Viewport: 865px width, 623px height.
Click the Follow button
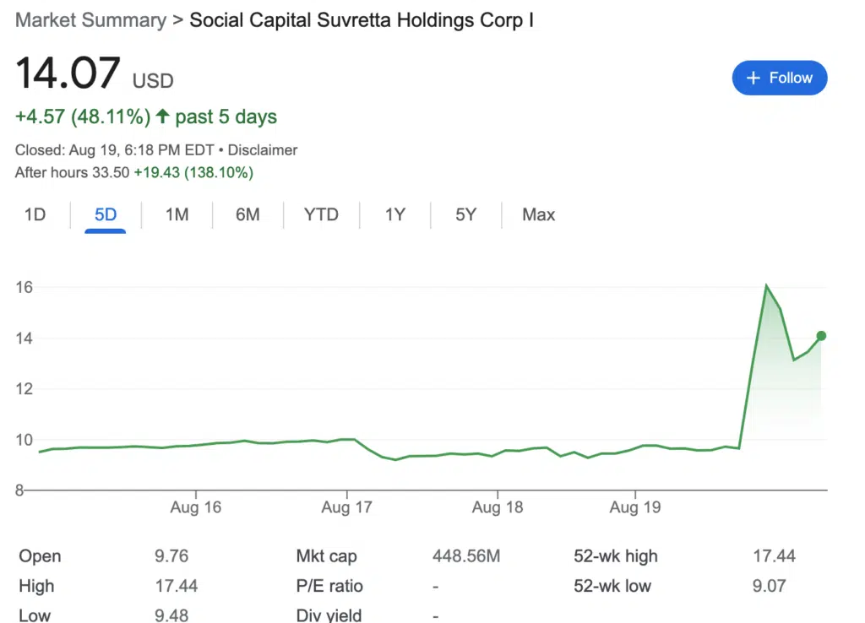click(779, 78)
